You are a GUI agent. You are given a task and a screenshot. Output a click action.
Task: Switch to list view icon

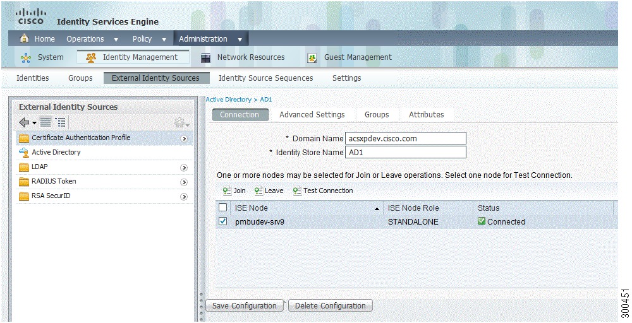[x=46, y=122]
